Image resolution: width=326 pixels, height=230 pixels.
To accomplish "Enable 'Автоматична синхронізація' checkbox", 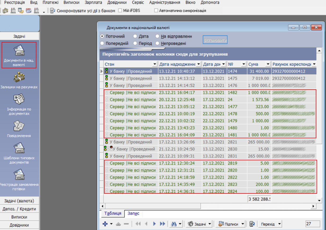I will tap(156, 11).
